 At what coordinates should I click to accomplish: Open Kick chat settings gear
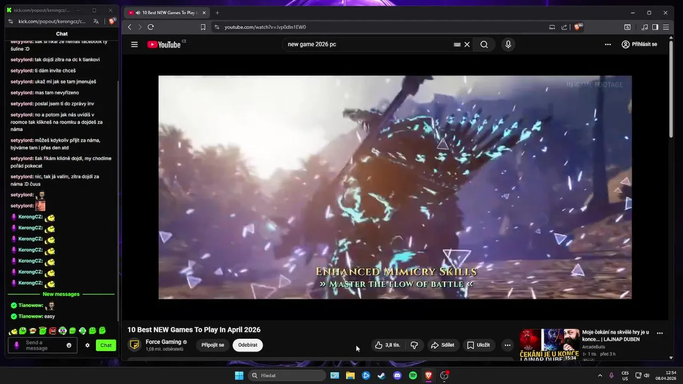(88, 345)
